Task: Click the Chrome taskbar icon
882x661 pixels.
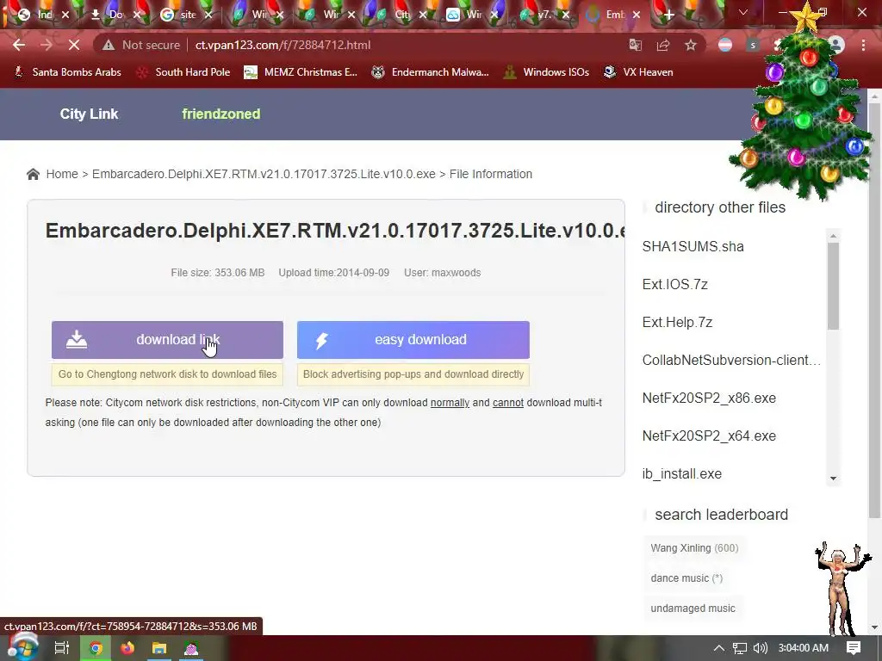Action: pyautogui.click(x=96, y=648)
